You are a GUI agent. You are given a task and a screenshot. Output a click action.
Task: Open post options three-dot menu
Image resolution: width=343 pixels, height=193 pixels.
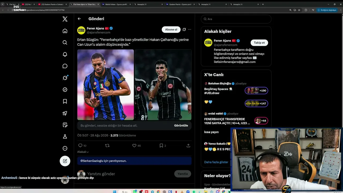(x=190, y=29)
